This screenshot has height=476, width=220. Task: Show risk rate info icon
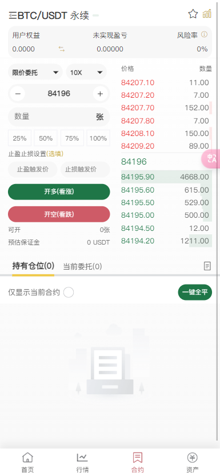tap(204, 35)
